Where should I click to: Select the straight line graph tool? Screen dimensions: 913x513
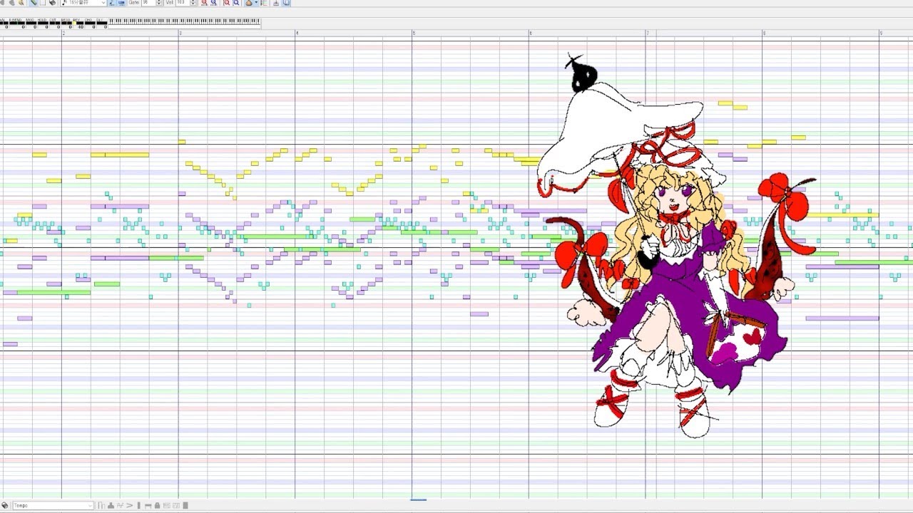101,505
